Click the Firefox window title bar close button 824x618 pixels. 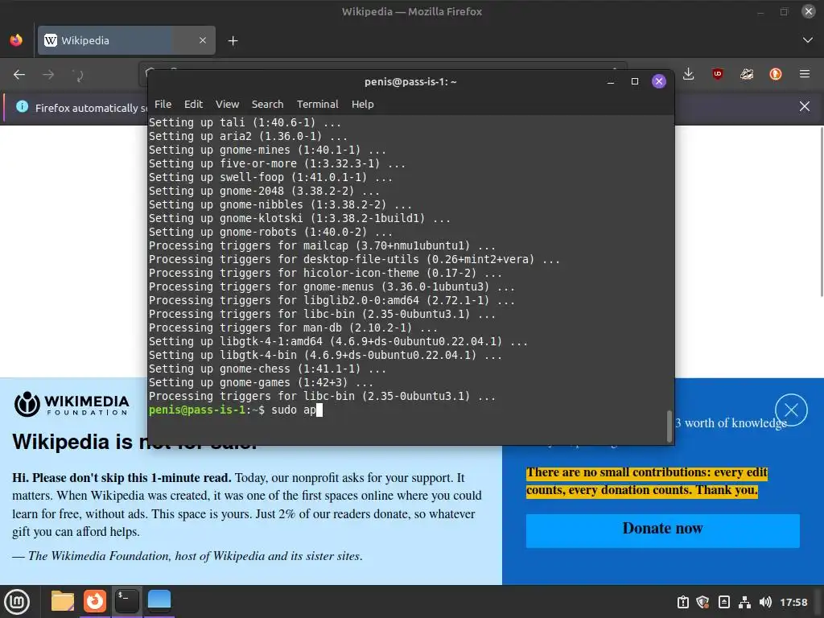pos(808,11)
